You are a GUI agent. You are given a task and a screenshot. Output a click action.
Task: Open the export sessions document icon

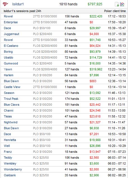pyautogui.click(x=117, y=4)
